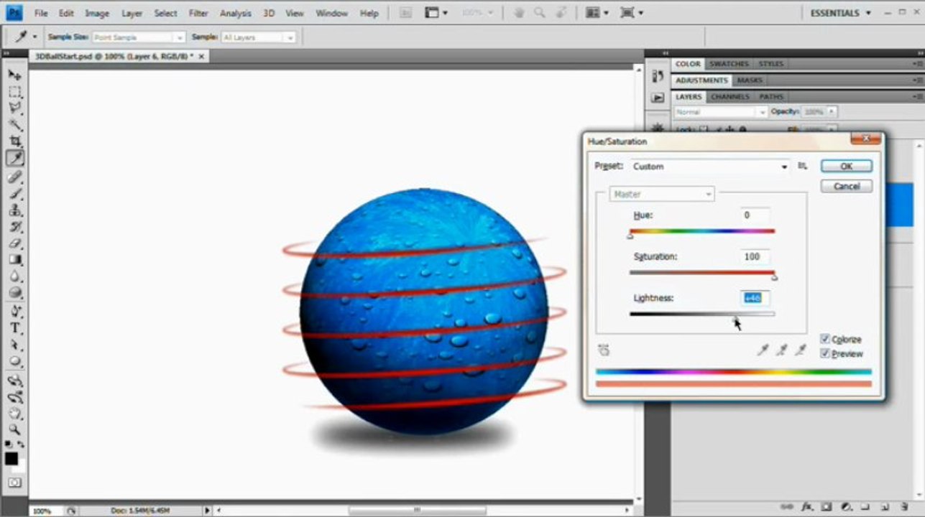This screenshot has width=925, height=517.
Task: Open the Doc info status bar arrow
Action: coord(208,511)
